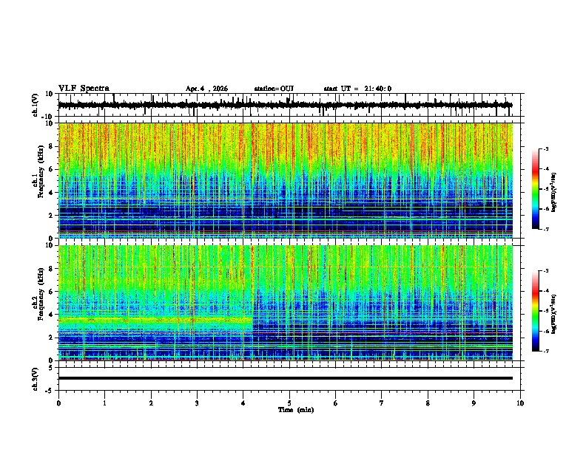Click the time axis end tick label "10"

[520, 403]
